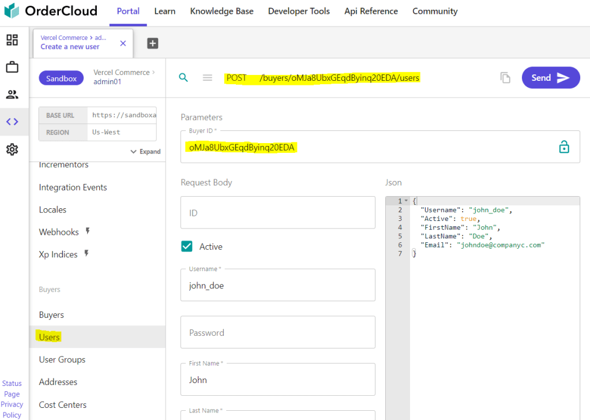
Task: Click the "Email" line in JSON editor
Action: (x=482, y=245)
